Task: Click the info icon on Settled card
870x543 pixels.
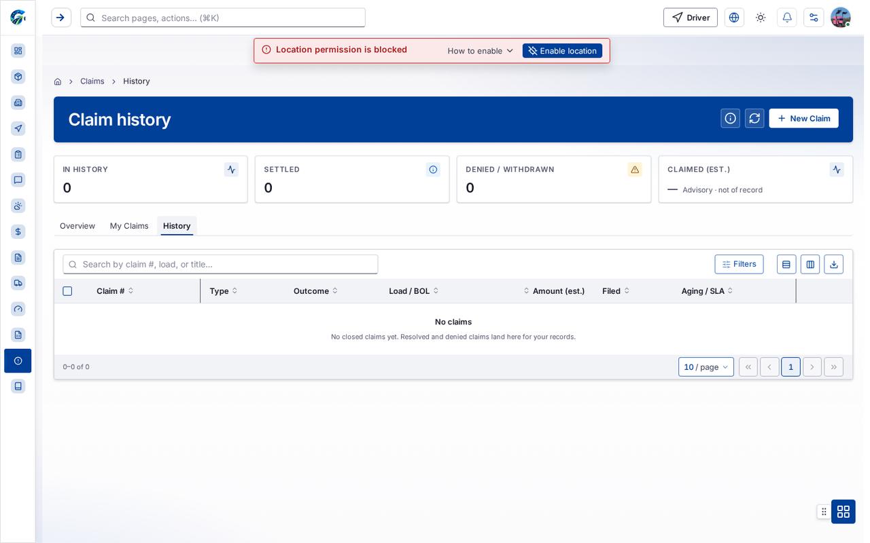Action: pos(433,170)
